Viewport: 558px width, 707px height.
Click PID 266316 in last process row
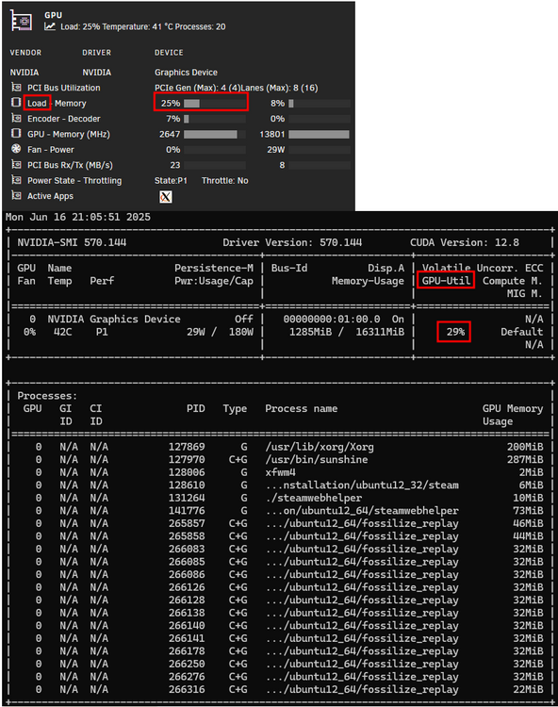187,689
